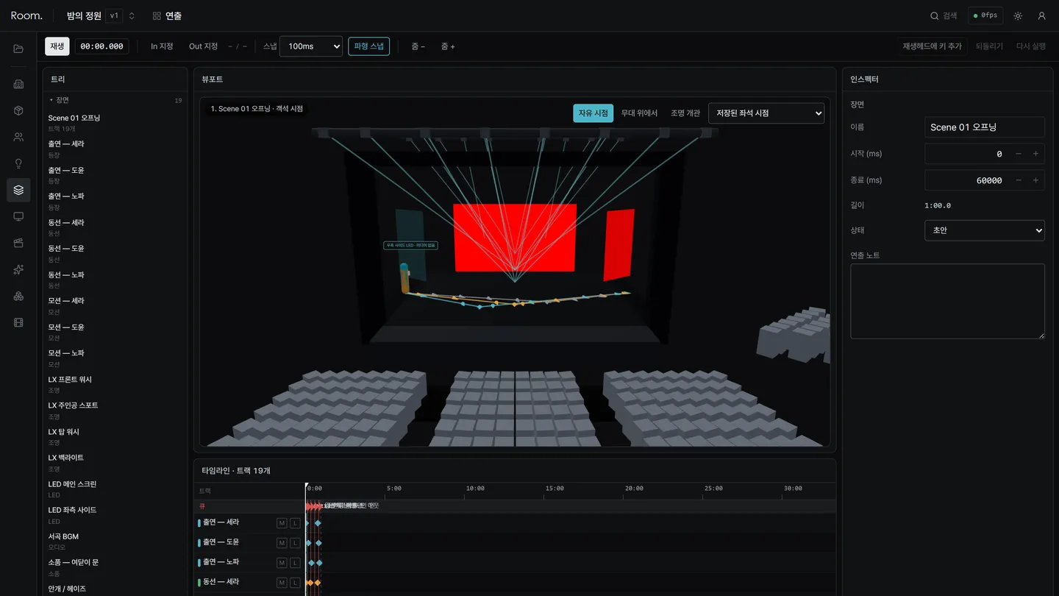Open the 상태 dropdown showing 초안
Viewport: 1059px width, 596px height.
984,230
